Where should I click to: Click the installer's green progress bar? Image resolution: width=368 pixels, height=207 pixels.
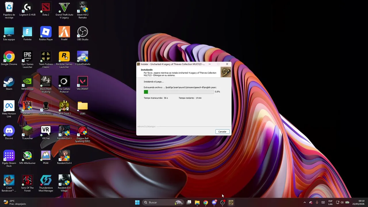179,92
